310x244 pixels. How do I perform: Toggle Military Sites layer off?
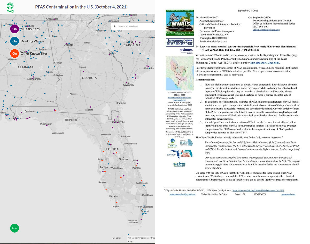14,29
